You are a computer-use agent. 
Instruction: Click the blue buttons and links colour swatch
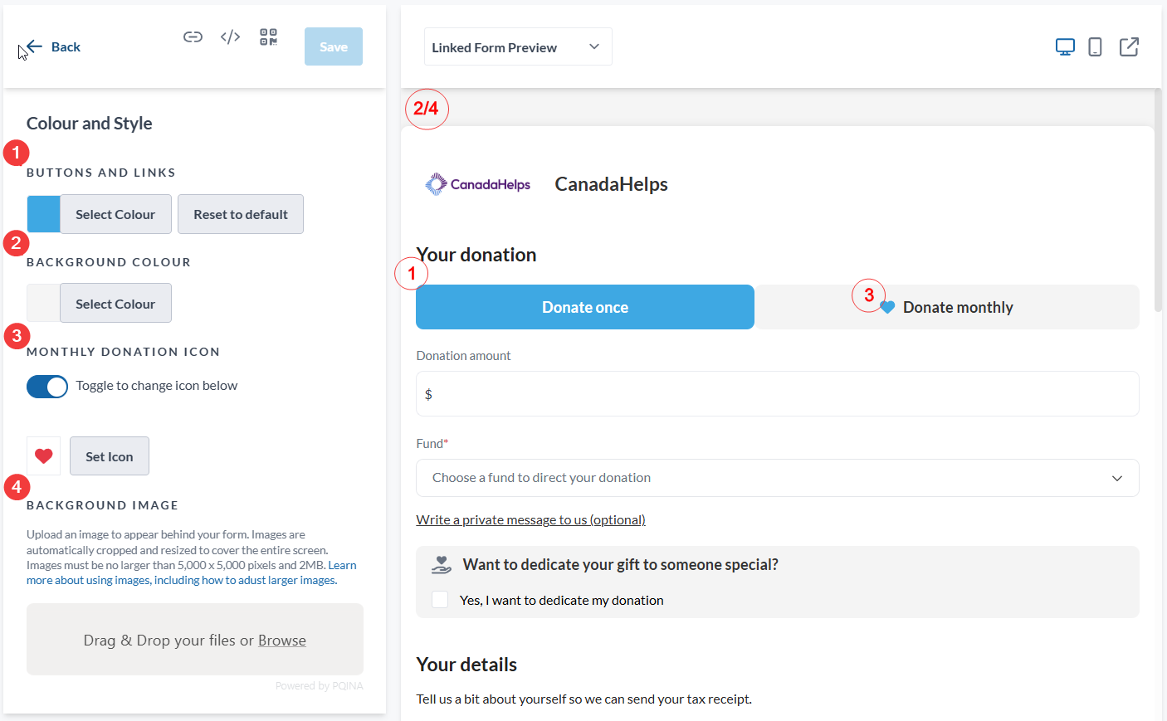[43, 213]
